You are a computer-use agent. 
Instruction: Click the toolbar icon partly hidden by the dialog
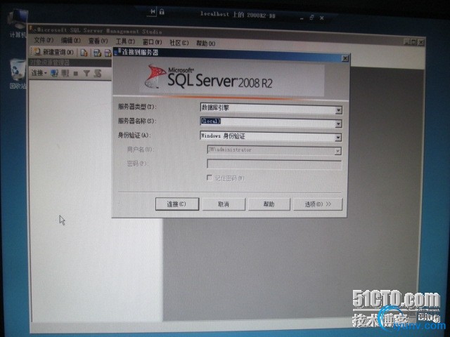click(x=108, y=53)
